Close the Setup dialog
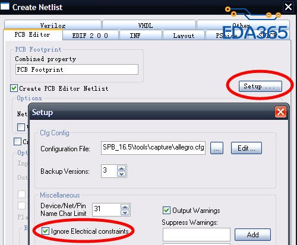This screenshot has height=245, width=297. click(280, 112)
